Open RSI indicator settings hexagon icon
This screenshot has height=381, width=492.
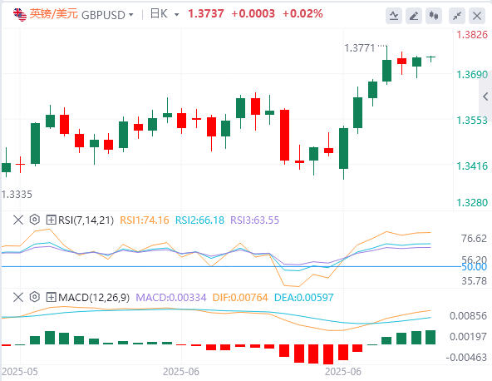(x=35, y=220)
